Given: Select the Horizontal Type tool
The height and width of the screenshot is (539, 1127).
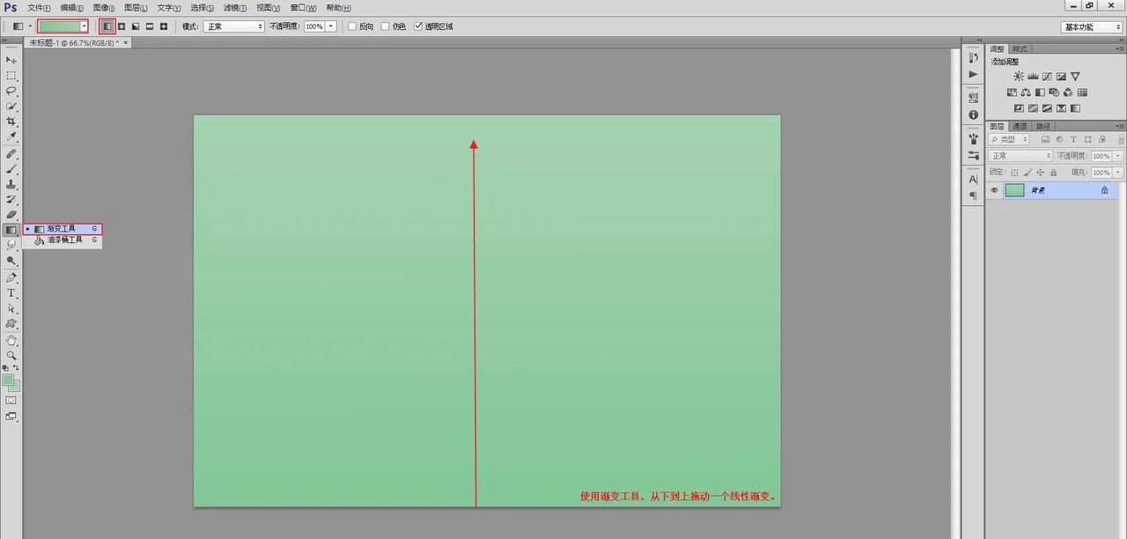Looking at the screenshot, I should pos(11,292).
